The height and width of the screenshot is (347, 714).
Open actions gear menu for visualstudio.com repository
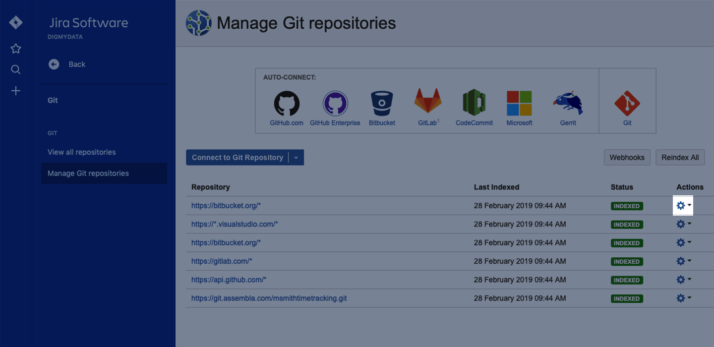683,224
